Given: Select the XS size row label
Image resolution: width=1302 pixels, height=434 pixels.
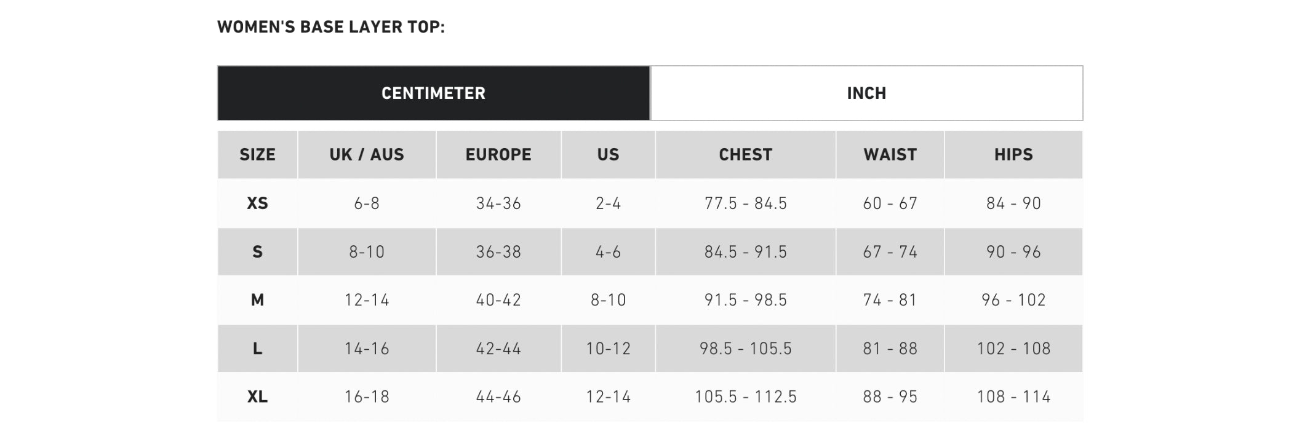Looking at the screenshot, I should point(257,203).
